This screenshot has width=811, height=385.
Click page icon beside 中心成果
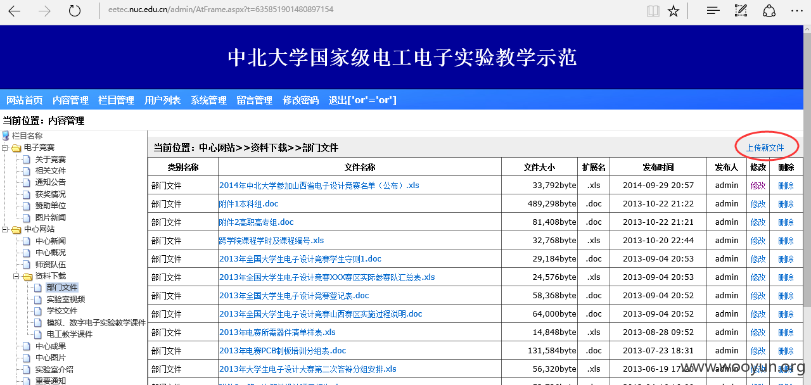click(x=27, y=346)
